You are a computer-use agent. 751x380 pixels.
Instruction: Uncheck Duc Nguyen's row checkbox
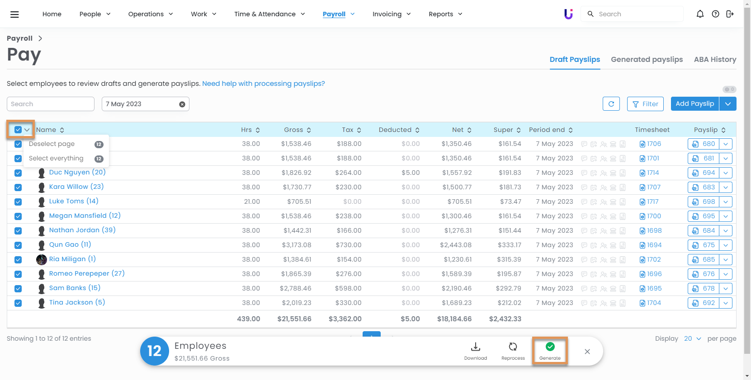(18, 173)
